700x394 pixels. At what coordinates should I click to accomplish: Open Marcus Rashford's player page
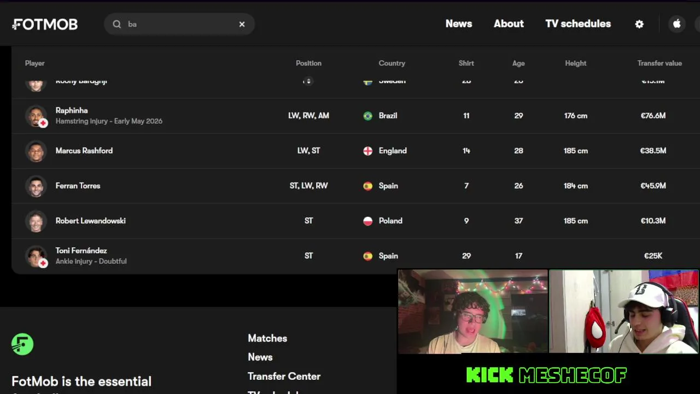[x=84, y=150]
